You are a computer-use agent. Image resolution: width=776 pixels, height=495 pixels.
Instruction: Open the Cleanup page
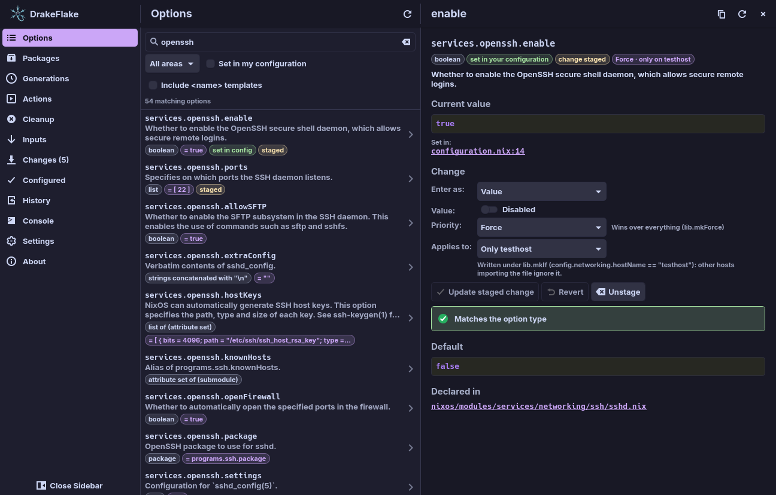pos(70,119)
